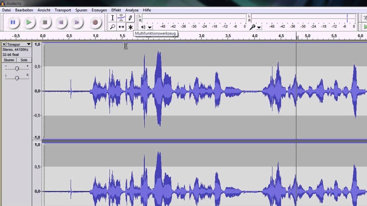The image size is (367, 206).
Task: Open the input meter dropdown arrow
Action: [x=259, y=27]
